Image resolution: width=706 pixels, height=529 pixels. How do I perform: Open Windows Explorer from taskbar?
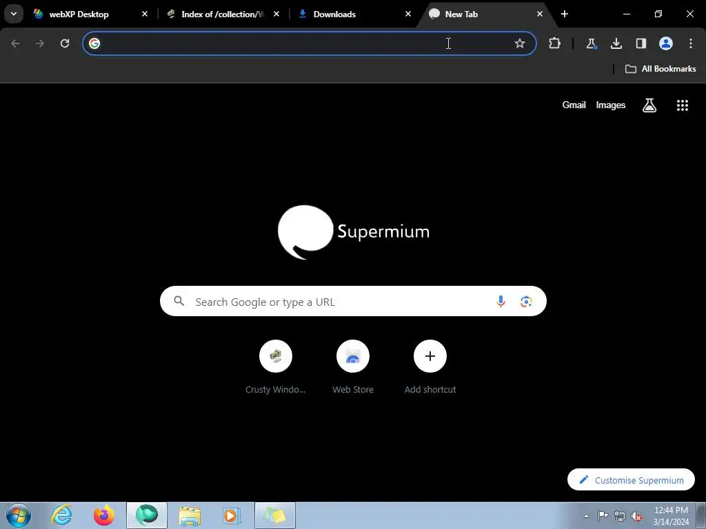[x=190, y=515]
